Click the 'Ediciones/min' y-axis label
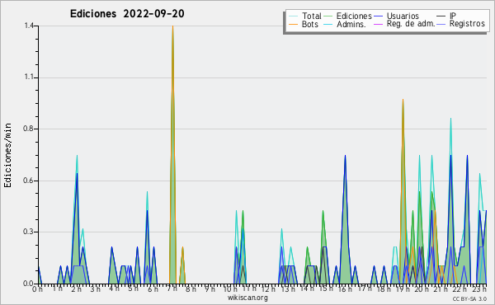The image size is (495, 305). (x=7, y=155)
